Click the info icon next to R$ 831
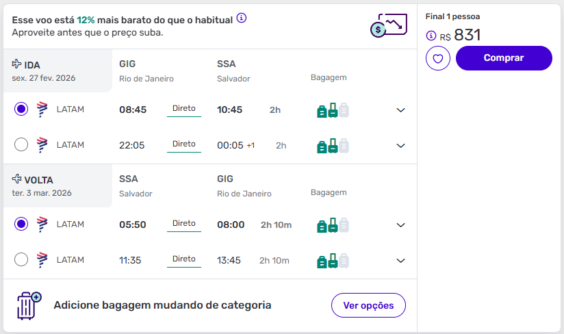Image resolution: width=564 pixels, height=334 pixels. tap(431, 36)
